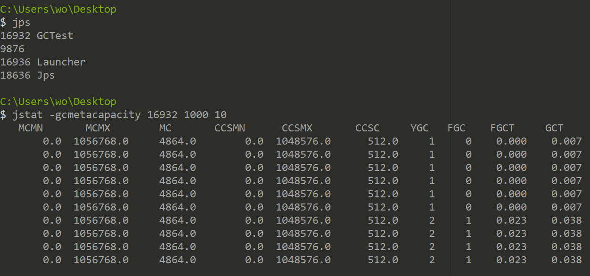Click the first row's MCMX value 1056768.0
The image size is (590, 276).
tap(101, 141)
